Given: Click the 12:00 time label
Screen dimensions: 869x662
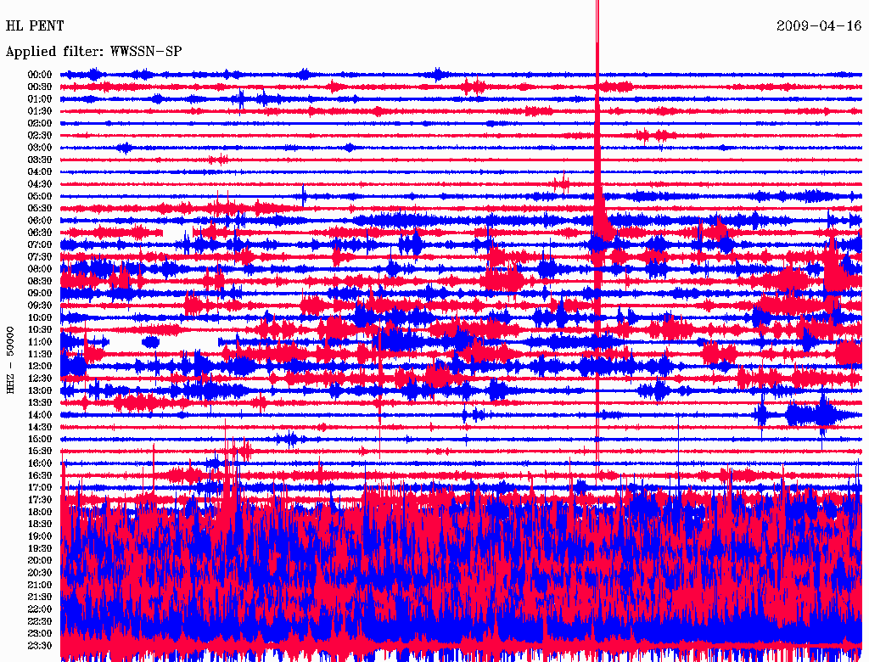Looking at the screenshot, I should click(x=40, y=366).
